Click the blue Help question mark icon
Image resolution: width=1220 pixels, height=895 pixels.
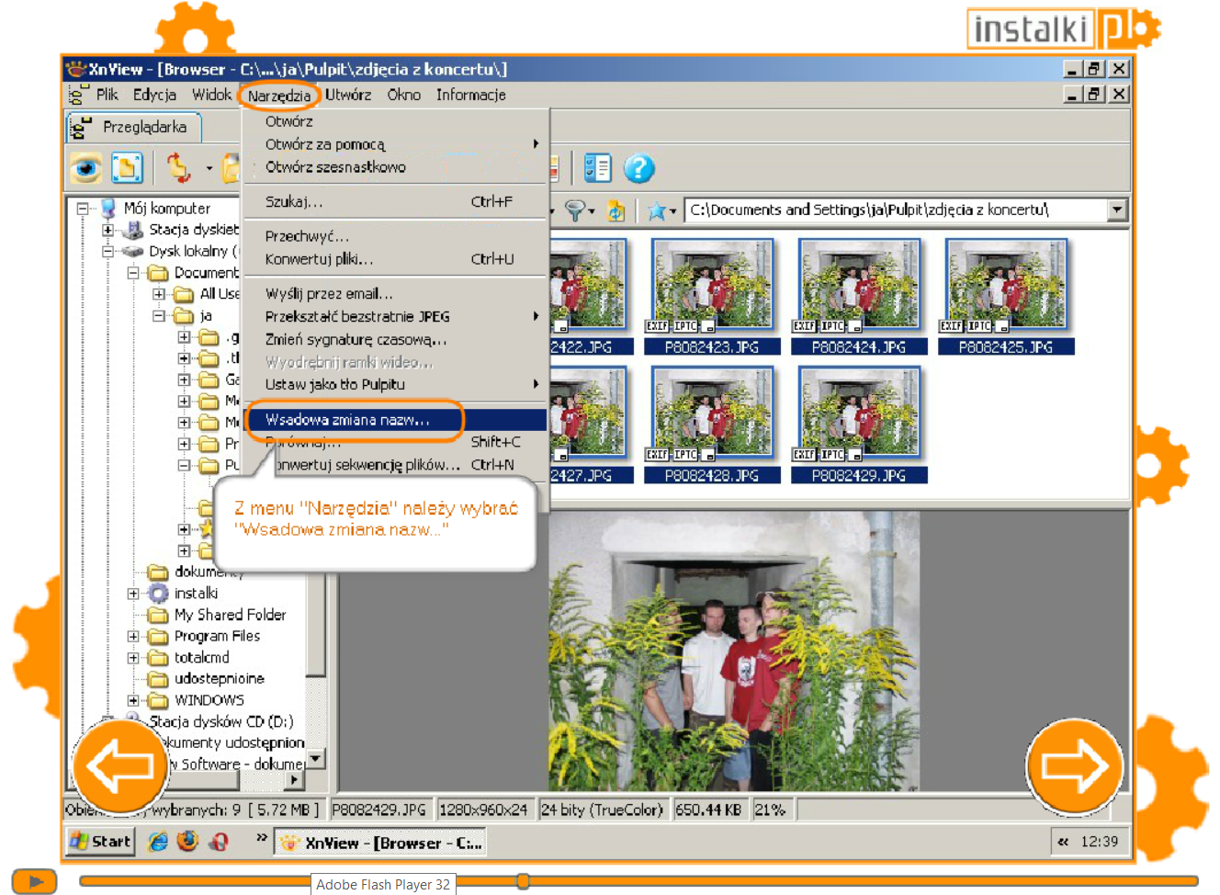(x=639, y=168)
